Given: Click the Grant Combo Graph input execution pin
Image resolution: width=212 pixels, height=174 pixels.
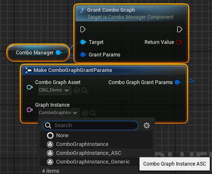Looking at the screenshot, I should pyautogui.click(x=83, y=29).
